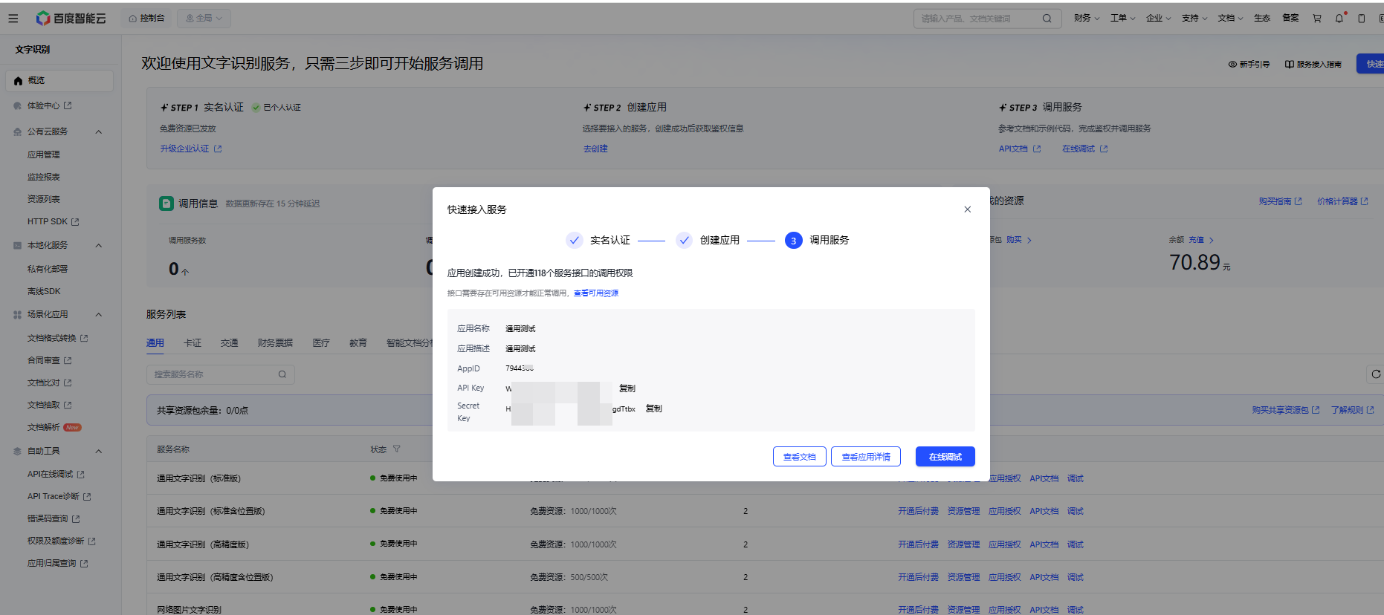The width and height of the screenshot is (1384, 615).
Task: Click the Baidu AI Cloud logo
Action: click(x=71, y=19)
